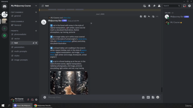
Task: Open the emoji picker
Action: [x=158, y=97]
